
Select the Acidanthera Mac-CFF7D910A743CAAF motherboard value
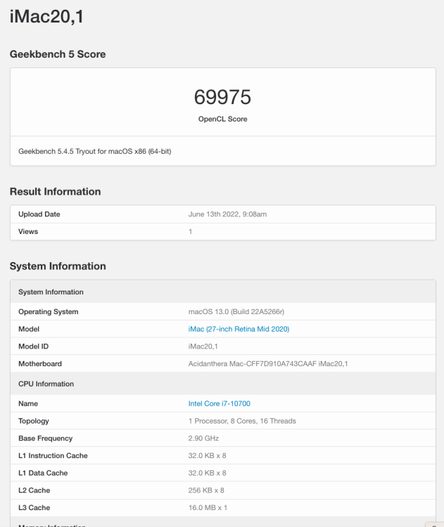[268, 364]
